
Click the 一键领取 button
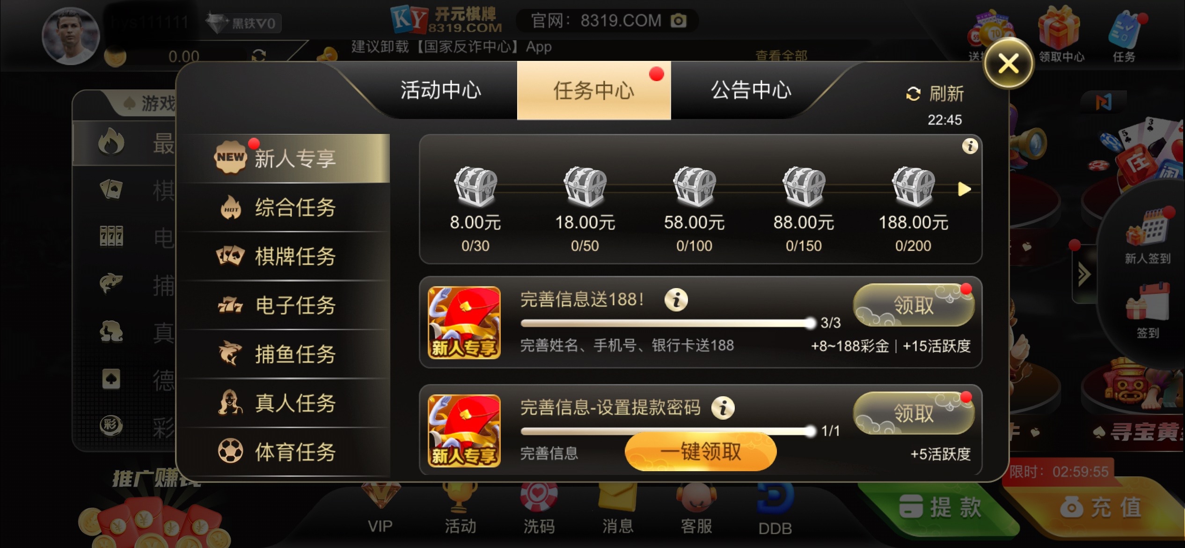(x=701, y=452)
